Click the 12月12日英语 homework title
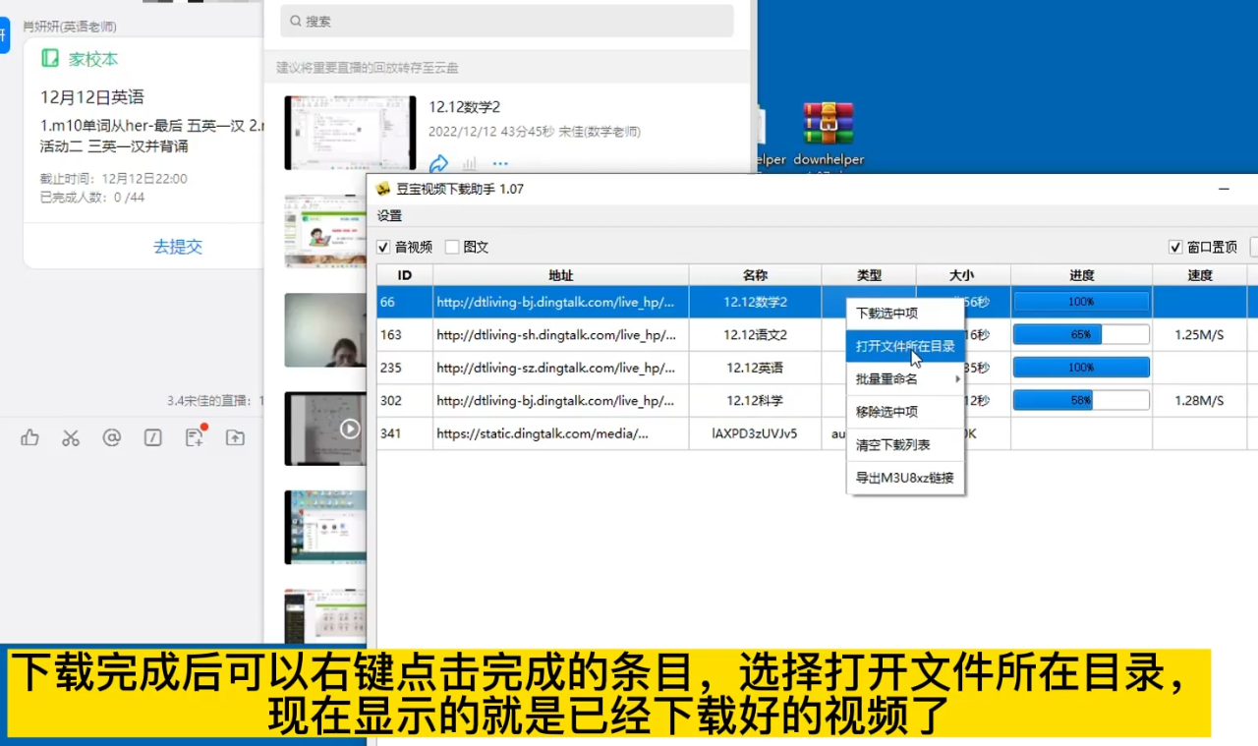This screenshot has width=1258, height=746. click(92, 97)
